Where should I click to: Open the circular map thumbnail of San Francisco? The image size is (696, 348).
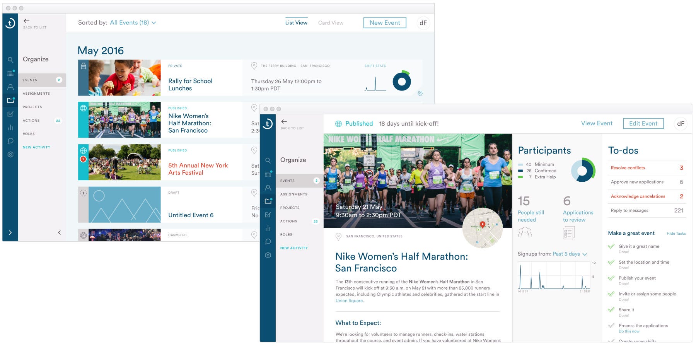(483, 228)
